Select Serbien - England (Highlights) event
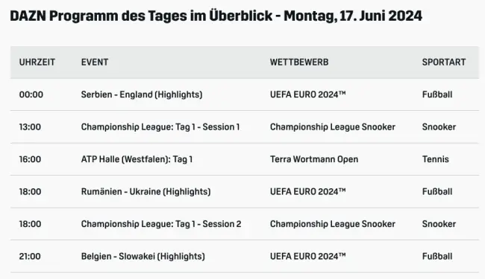The height and width of the screenshot is (279, 485). point(142,94)
